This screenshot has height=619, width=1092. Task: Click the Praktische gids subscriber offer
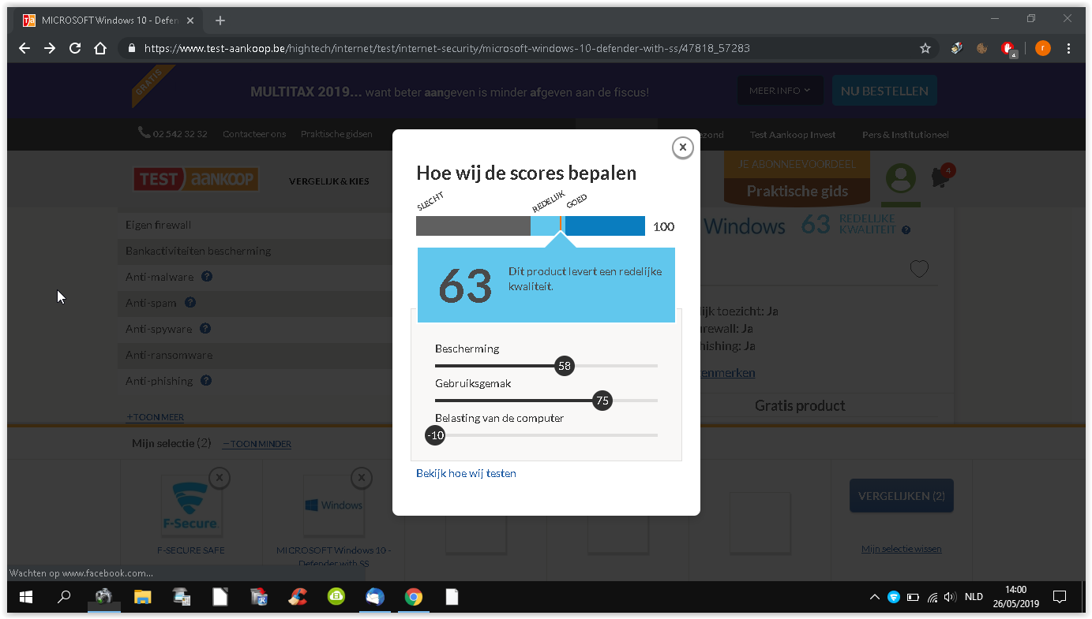point(797,178)
